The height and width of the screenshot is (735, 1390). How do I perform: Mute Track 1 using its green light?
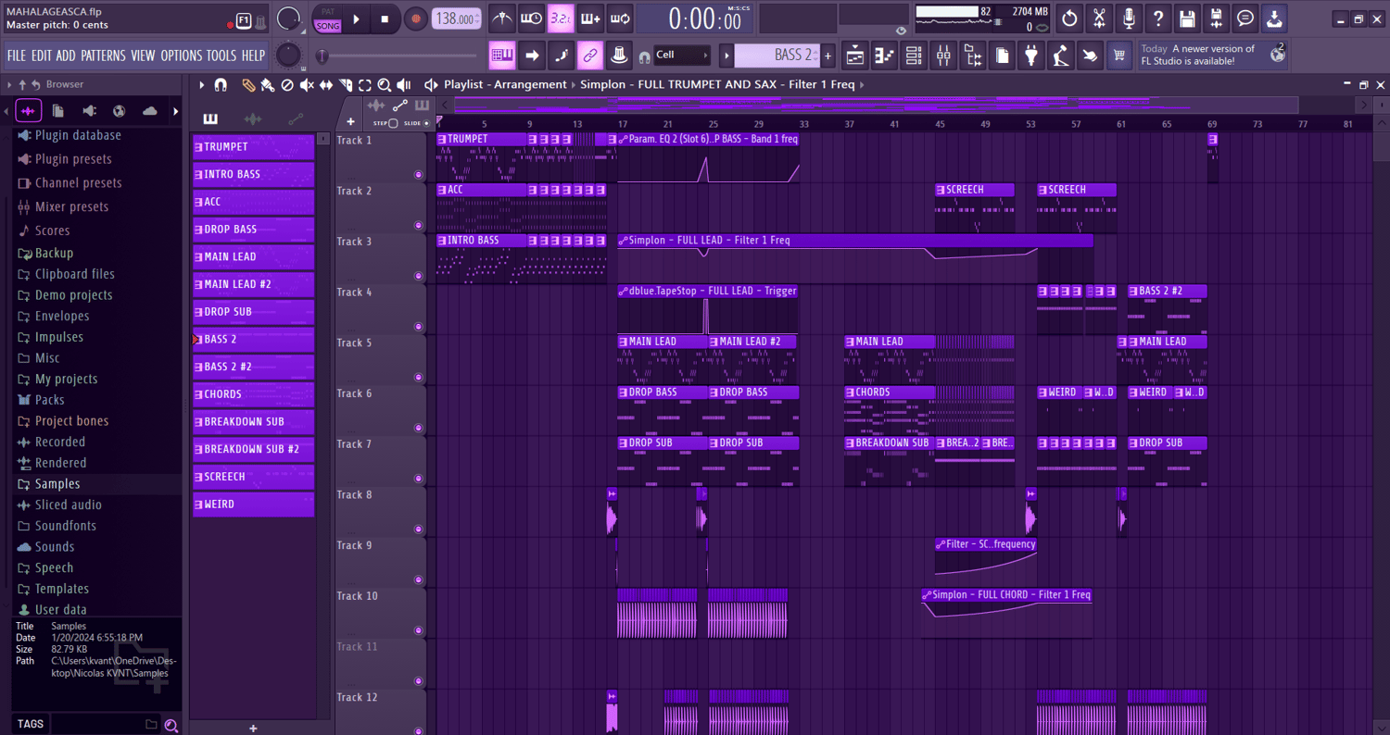pyautogui.click(x=418, y=174)
